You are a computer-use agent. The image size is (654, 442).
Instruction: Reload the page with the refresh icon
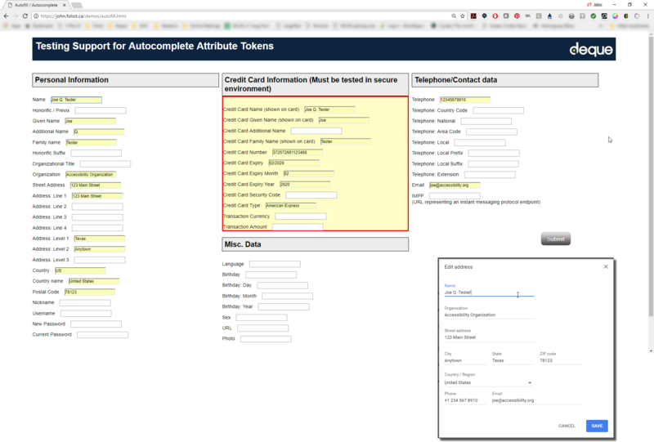[x=25, y=16]
